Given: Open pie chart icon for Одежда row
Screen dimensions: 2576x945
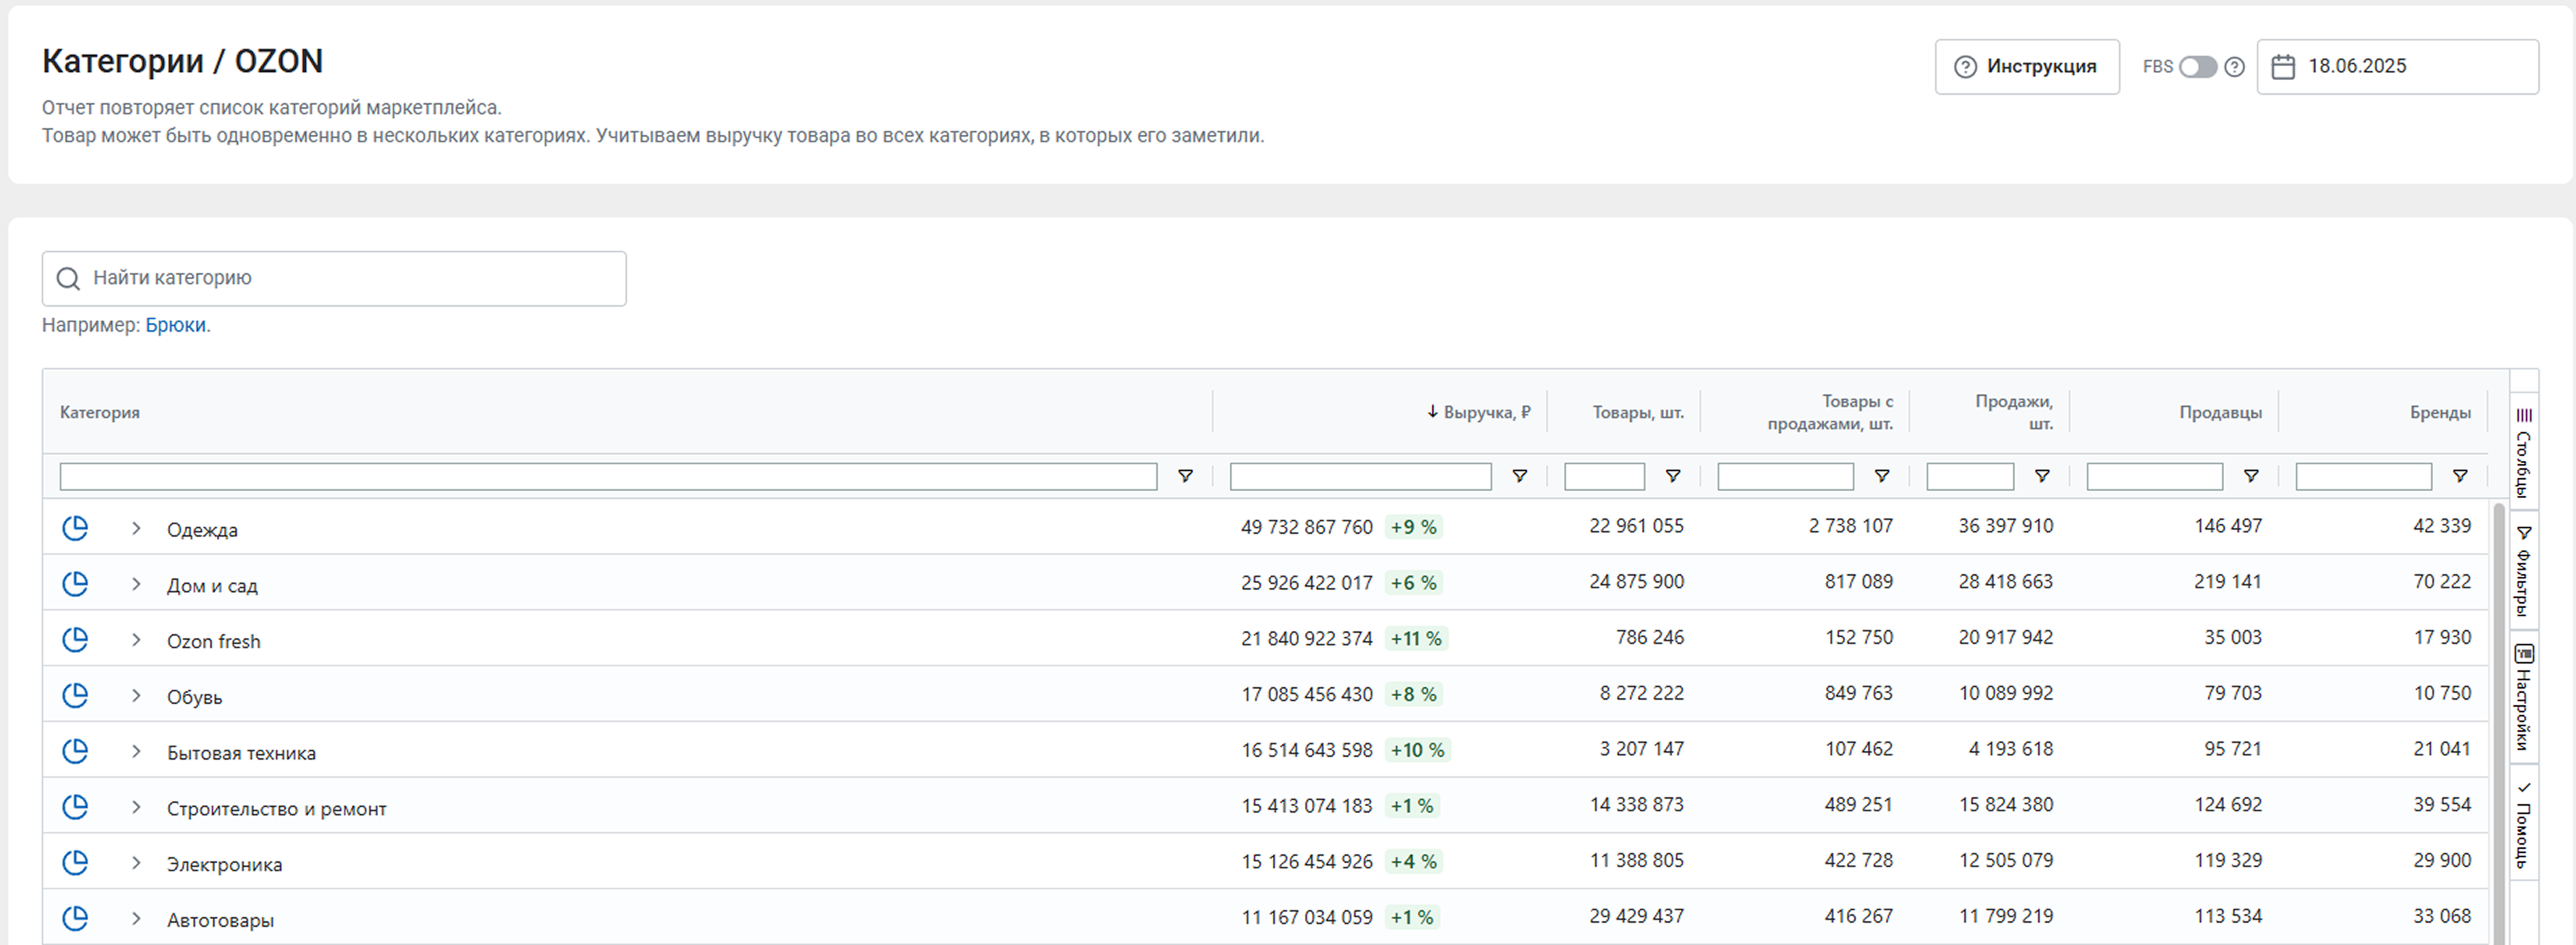Looking at the screenshot, I should (x=75, y=527).
